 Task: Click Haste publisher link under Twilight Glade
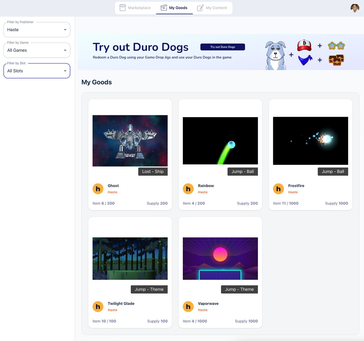click(x=113, y=310)
